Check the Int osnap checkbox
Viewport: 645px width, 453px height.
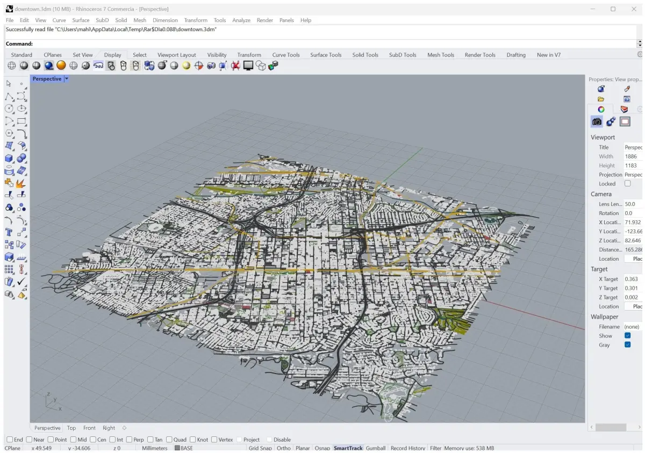click(x=112, y=440)
